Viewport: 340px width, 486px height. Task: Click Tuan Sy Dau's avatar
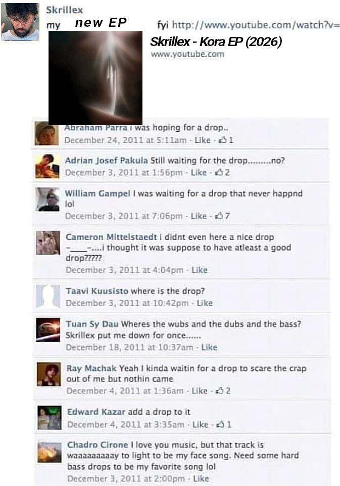(48, 330)
